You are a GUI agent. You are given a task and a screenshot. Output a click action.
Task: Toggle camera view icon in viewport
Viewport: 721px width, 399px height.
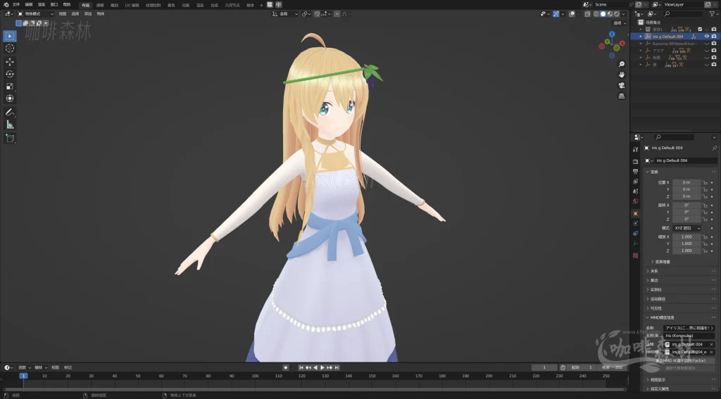coord(621,86)
